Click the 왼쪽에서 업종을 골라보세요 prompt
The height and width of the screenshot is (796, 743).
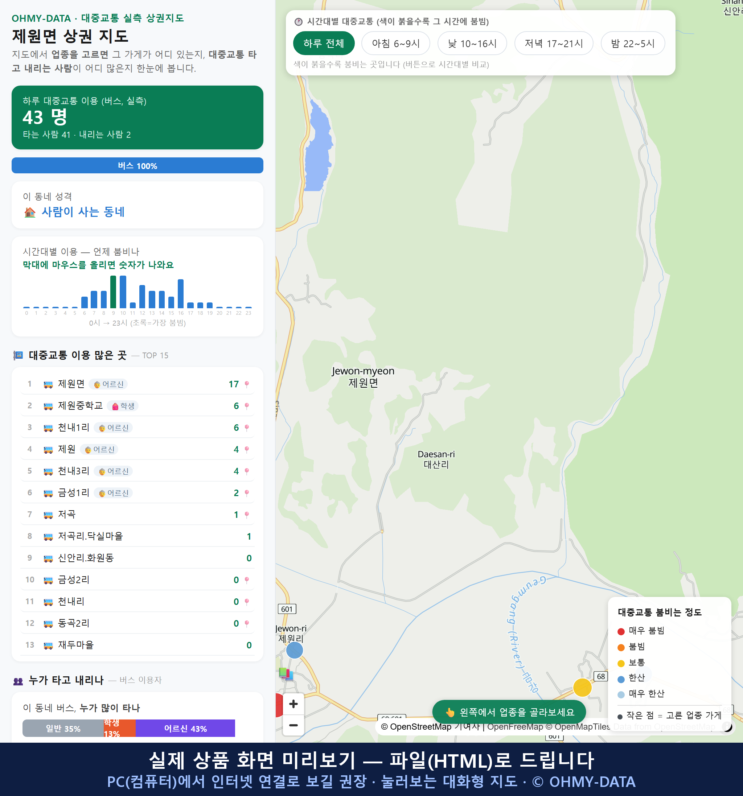[x=509, y=712]
